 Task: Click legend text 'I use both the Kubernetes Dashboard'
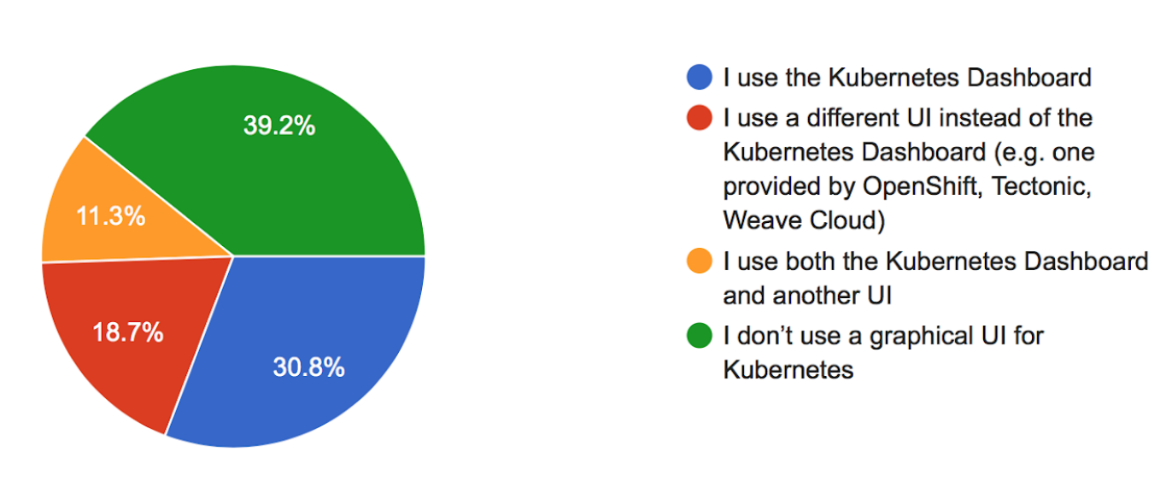tap(935, 261)
